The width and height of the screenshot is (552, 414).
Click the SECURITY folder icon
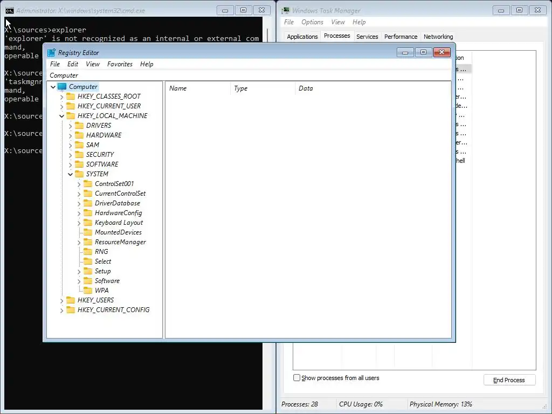(79, 154)
